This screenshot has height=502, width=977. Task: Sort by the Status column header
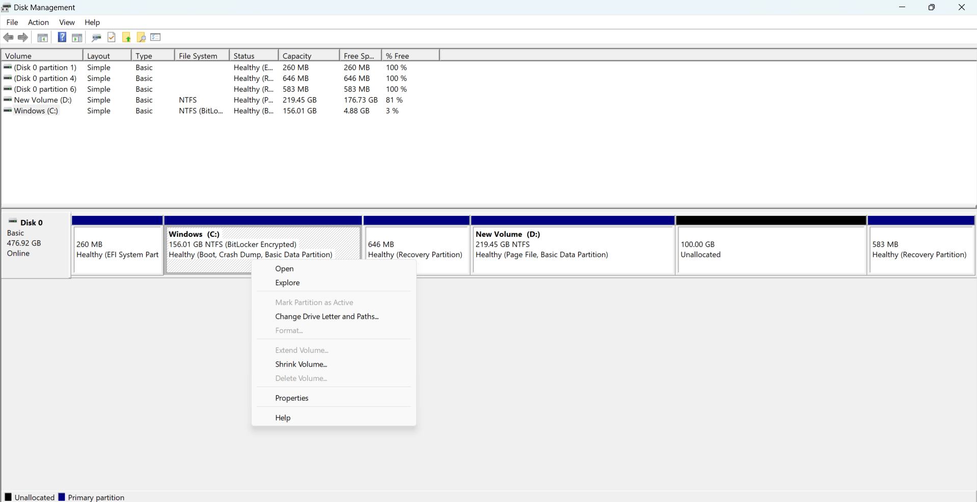point(254,55)
